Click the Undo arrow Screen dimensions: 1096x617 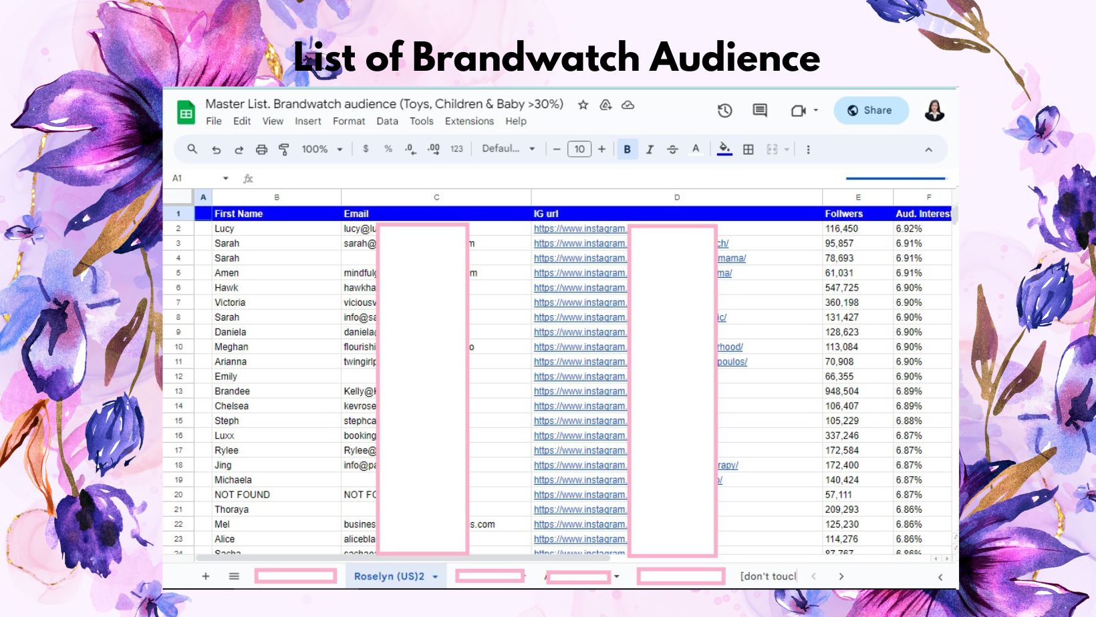tap(216, 150)
